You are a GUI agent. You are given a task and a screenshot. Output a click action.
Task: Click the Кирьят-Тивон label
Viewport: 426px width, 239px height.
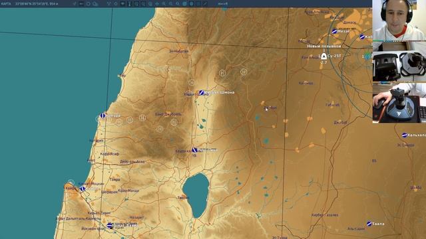(x=99, y=213)
